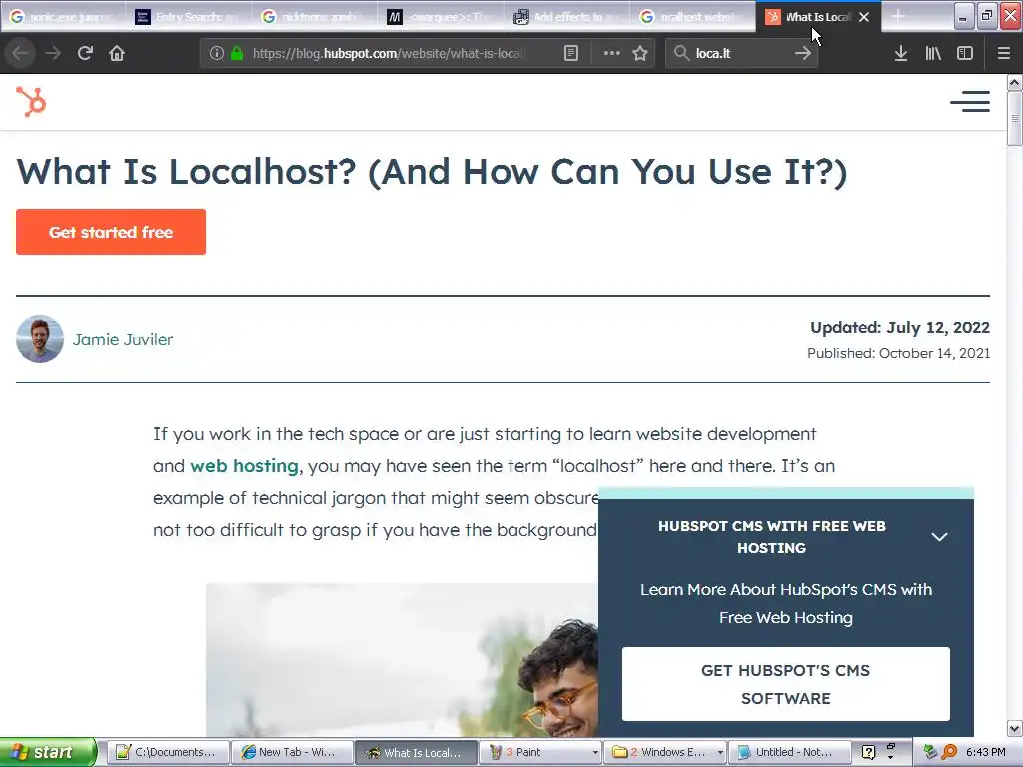Go to the browser home page
Screen dimensions: 1023x767
coord(117,53)
